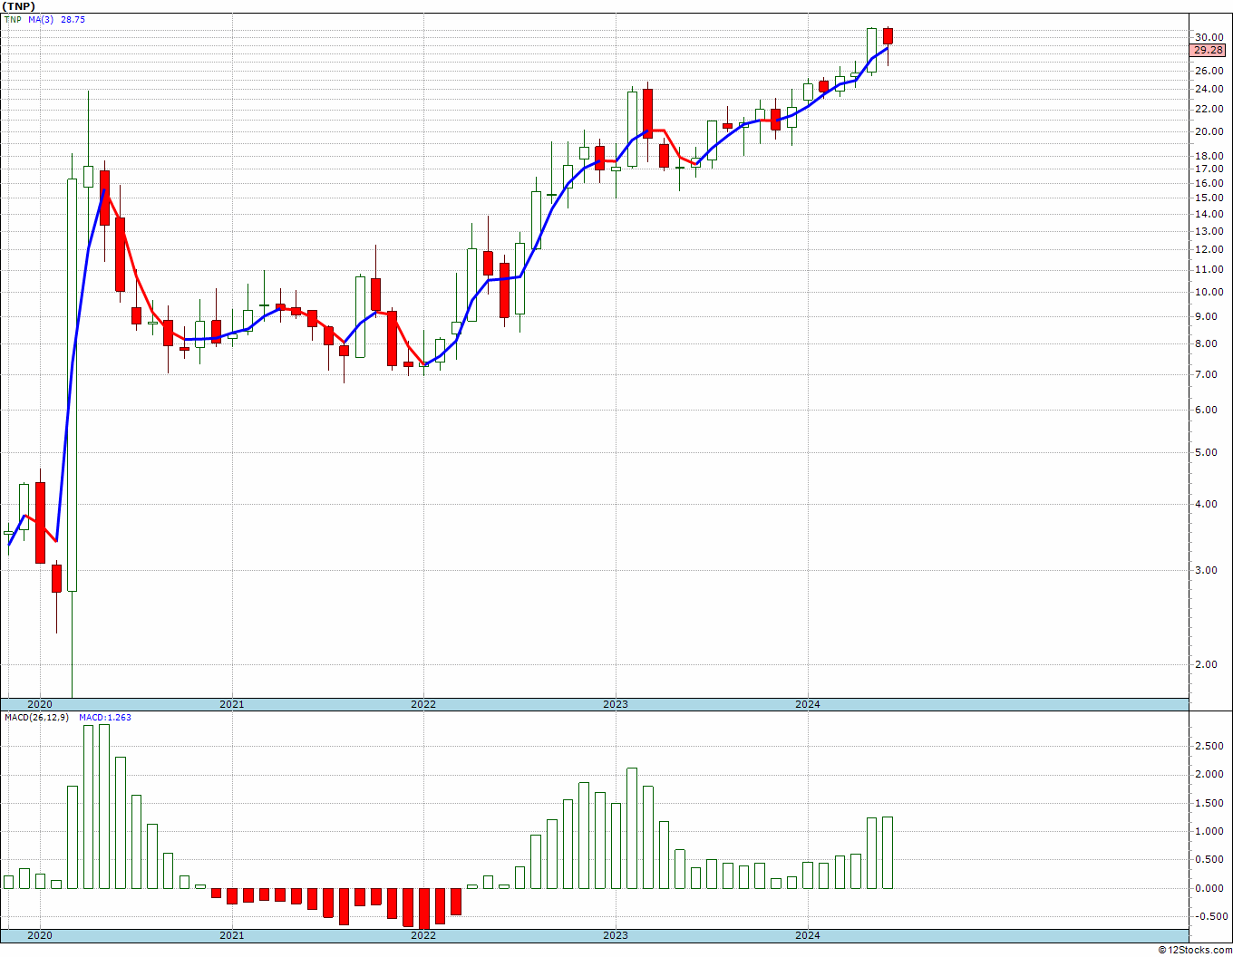This screenshot has height=957, width=1233.
Task: Click the latest red candlestick near 30
Action: [888, 36]
